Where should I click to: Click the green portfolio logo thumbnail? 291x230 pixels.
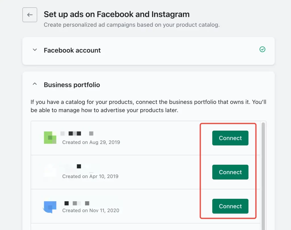click(50, 138)
